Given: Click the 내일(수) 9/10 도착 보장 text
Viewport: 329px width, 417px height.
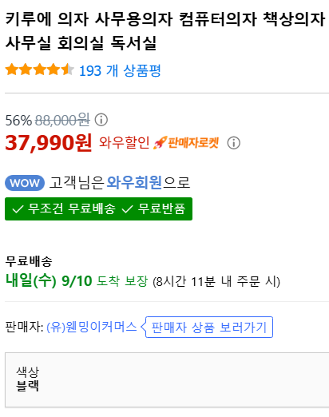Looking at the screenshot, I should pyautogui.click(x=77, y=280).
